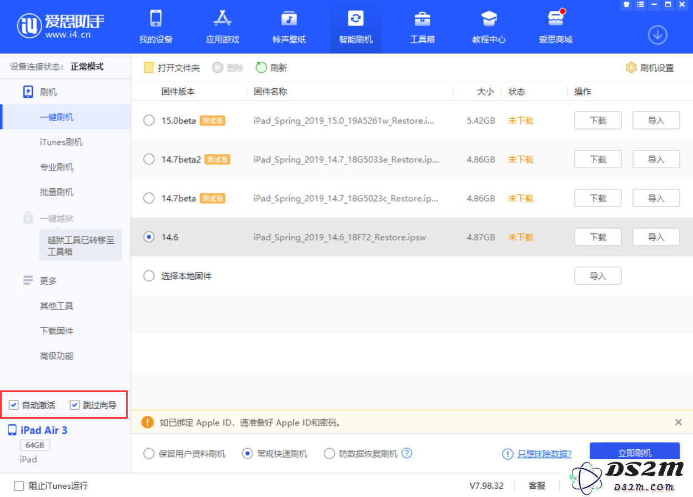Open the 我的设备 device tab
Viewport: 693px width, 497px height.
(x=155, y=27)
